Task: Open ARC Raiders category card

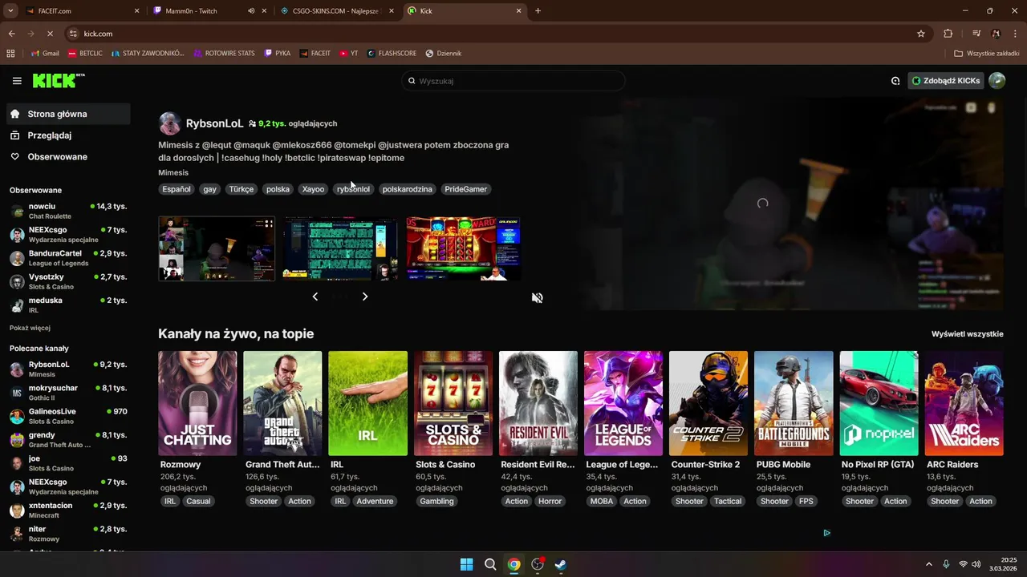Action: [964, 403]
